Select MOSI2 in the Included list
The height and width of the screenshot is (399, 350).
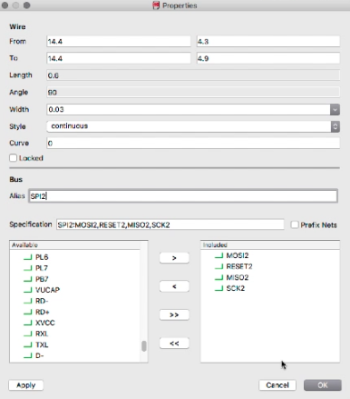click(x=238, y=255)
